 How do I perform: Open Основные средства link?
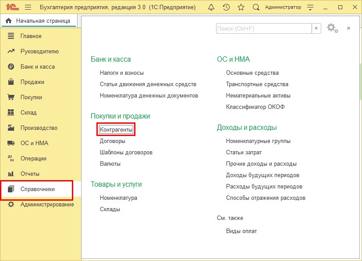252,73
